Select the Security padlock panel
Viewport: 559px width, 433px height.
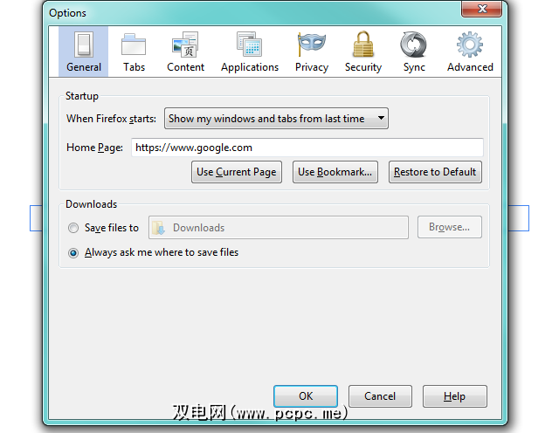point(363,52)
